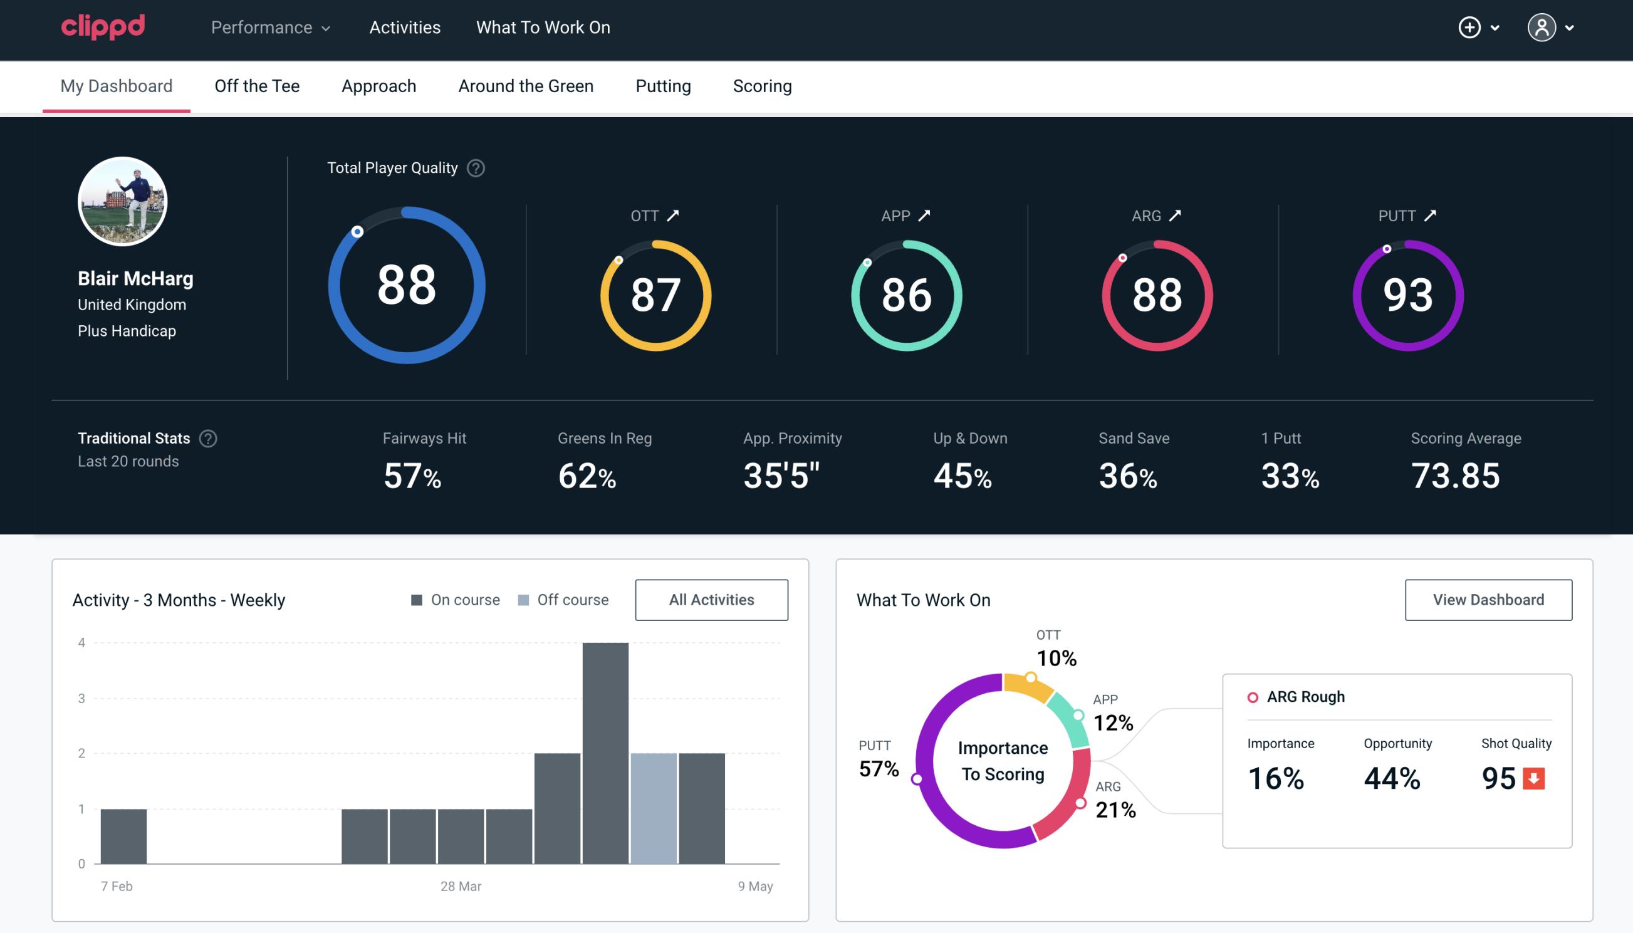Click the All Activities button
The height and width of the screenshot is (933, 1633).
coord(711,599)
